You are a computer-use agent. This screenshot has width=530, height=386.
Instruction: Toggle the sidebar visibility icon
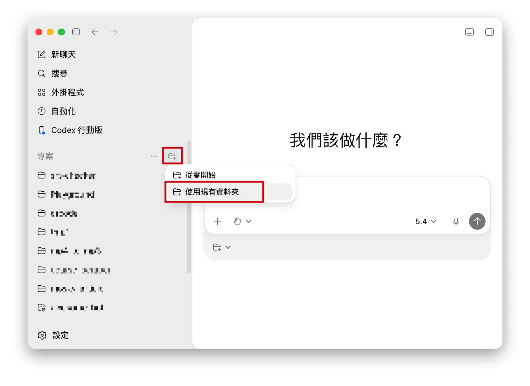(76, 32)
